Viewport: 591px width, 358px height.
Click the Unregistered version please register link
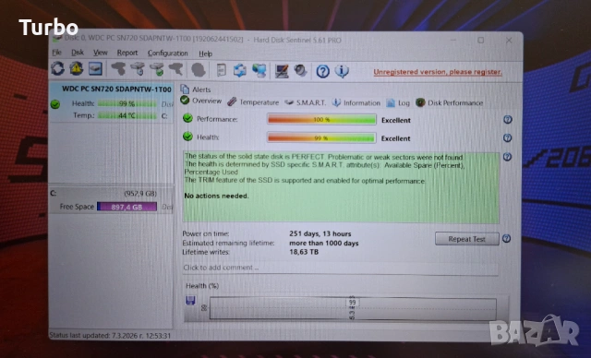(438, 72)
